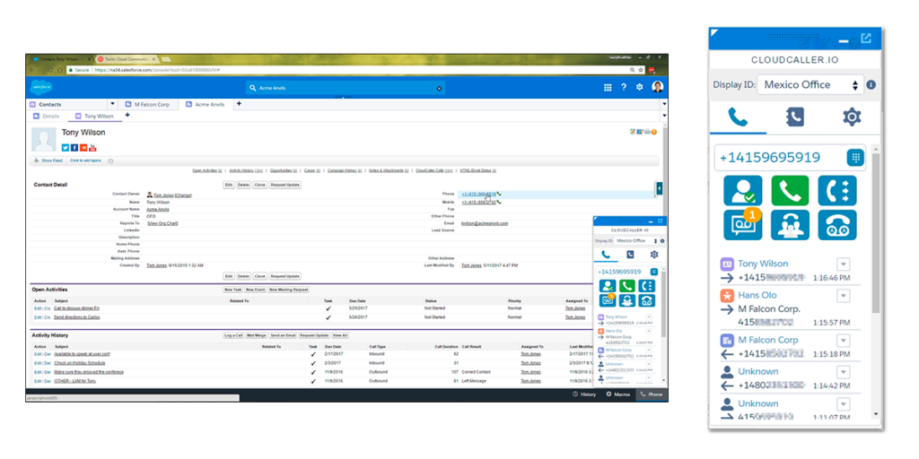Collapse sidebar with teal arrow handle
919x459 pixels.
click(x=660, y=188)
